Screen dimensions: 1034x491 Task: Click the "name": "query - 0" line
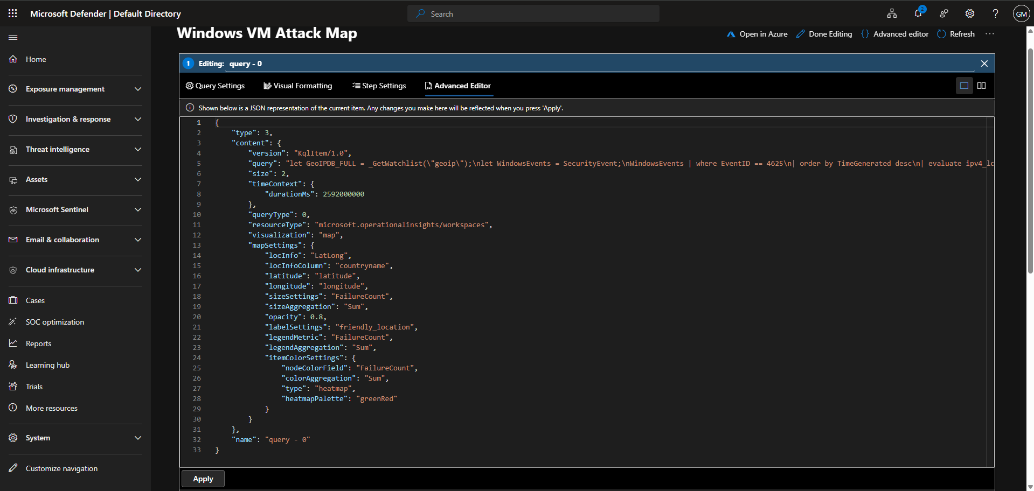click(271, 439)
